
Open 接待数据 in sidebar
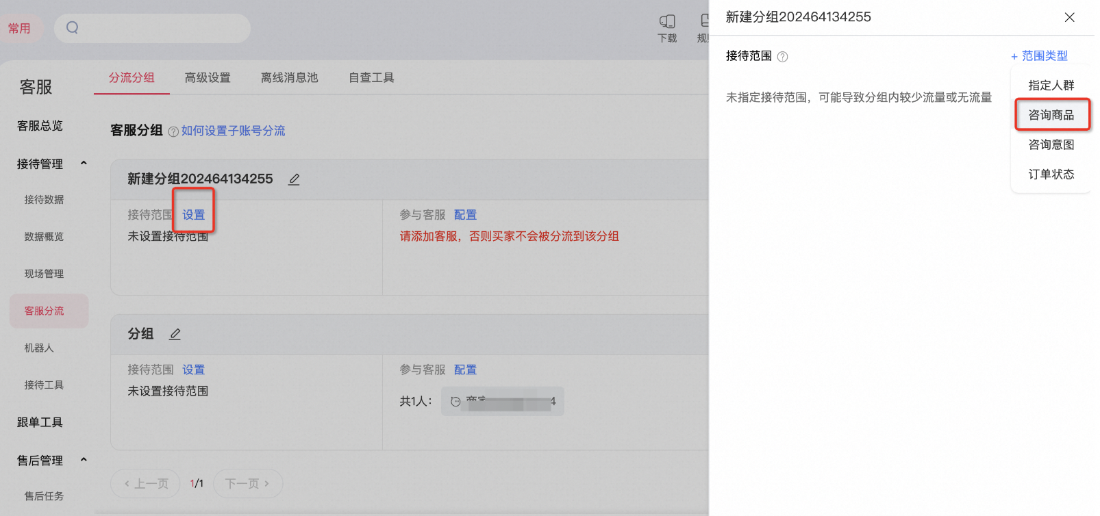44,200
